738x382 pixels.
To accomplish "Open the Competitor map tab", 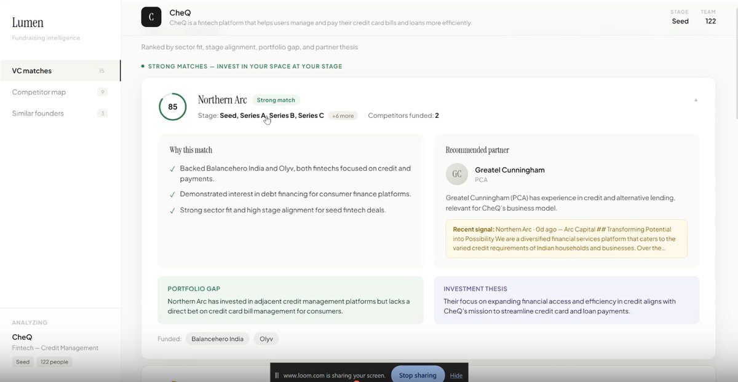I will pos(60,92).
